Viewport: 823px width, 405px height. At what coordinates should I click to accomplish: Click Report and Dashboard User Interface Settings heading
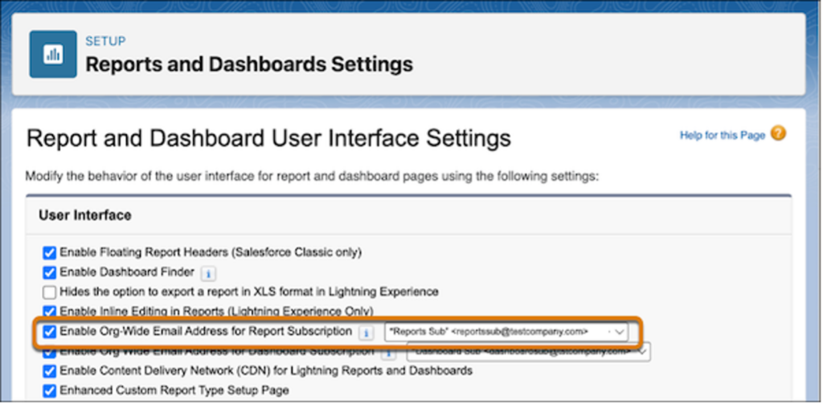click(268, 140)
